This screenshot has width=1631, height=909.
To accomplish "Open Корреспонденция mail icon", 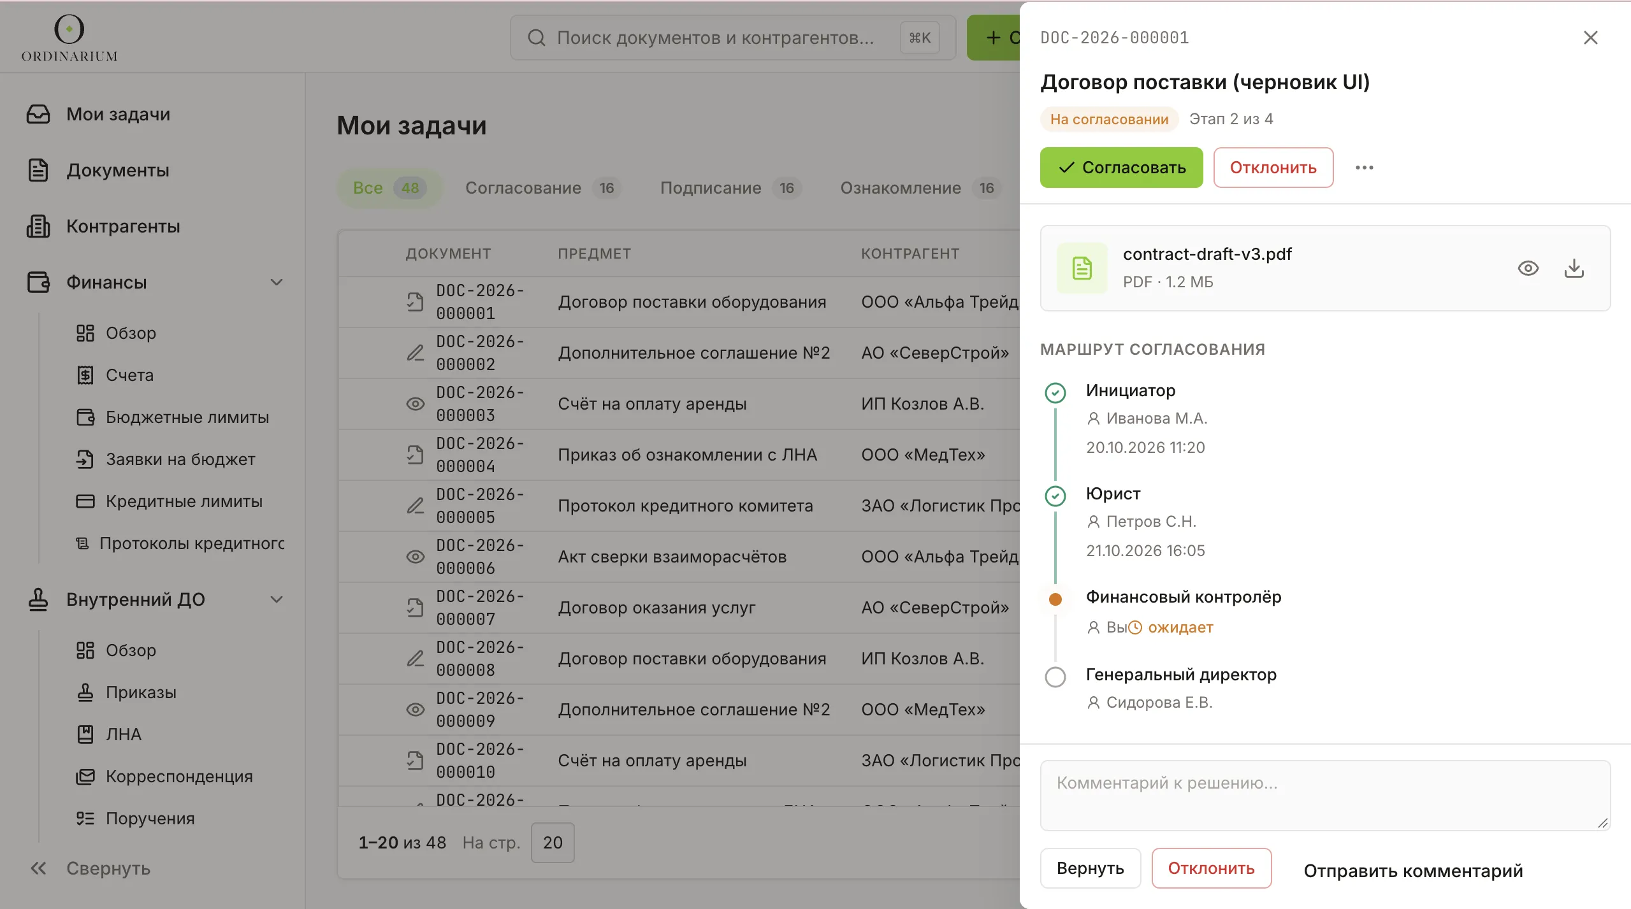I will pos(85,777).
